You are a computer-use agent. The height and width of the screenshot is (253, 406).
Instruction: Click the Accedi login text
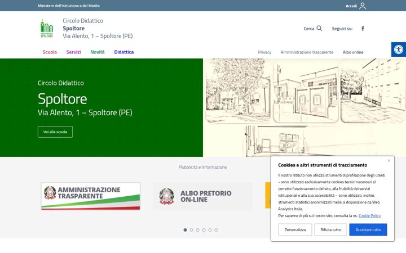pyautogui.click(x=351, y=6)
